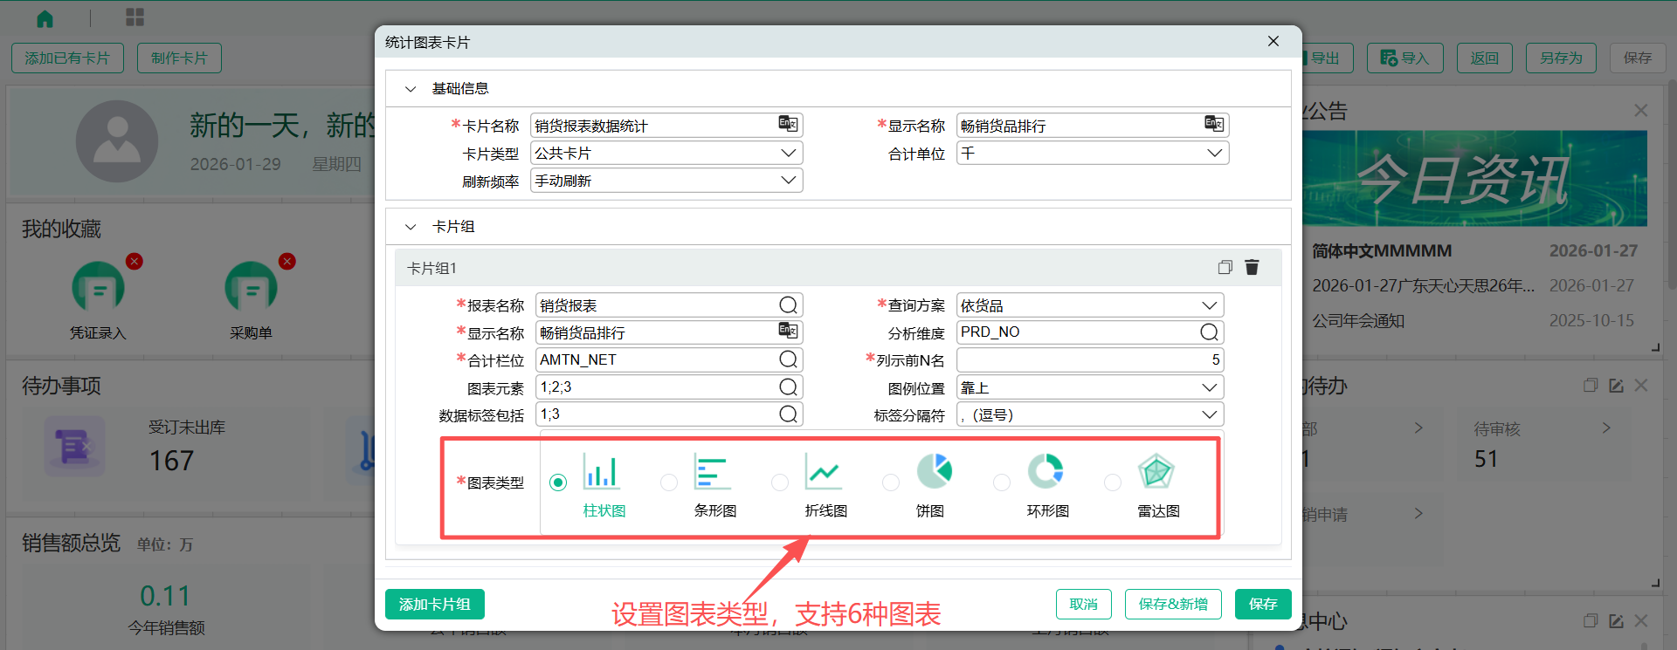Click the 添加卡片组 button
Image resolution: width=1677 pixels, height=650 pixels.
(434, 604)
